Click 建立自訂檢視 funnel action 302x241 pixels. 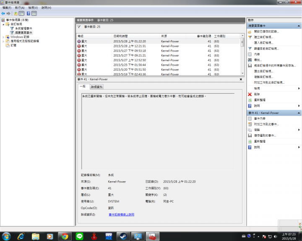[x=263, y=37]
